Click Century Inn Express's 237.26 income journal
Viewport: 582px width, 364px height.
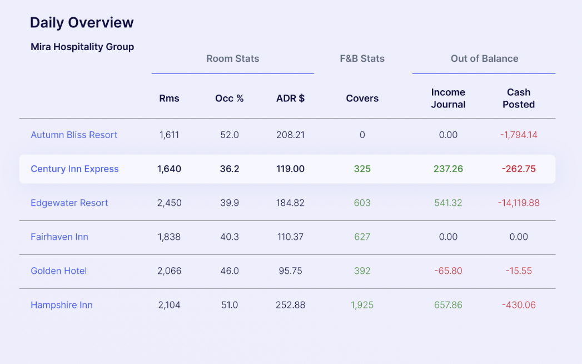448,169
